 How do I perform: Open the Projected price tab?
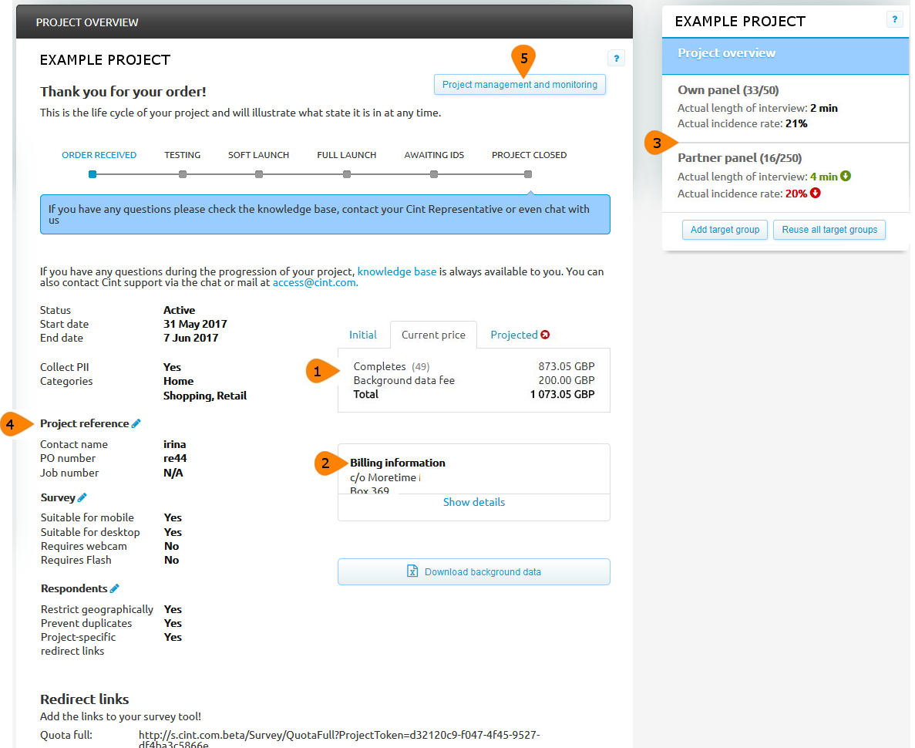click(513, 335)
